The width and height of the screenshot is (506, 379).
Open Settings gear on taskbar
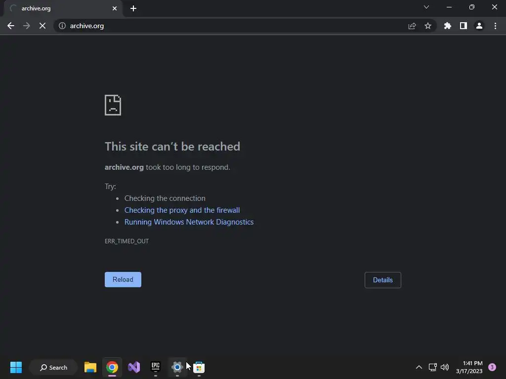177,367
